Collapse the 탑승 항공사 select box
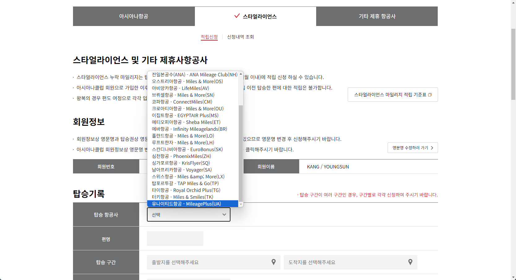This screenshot has width=516, height=280. 189,214
